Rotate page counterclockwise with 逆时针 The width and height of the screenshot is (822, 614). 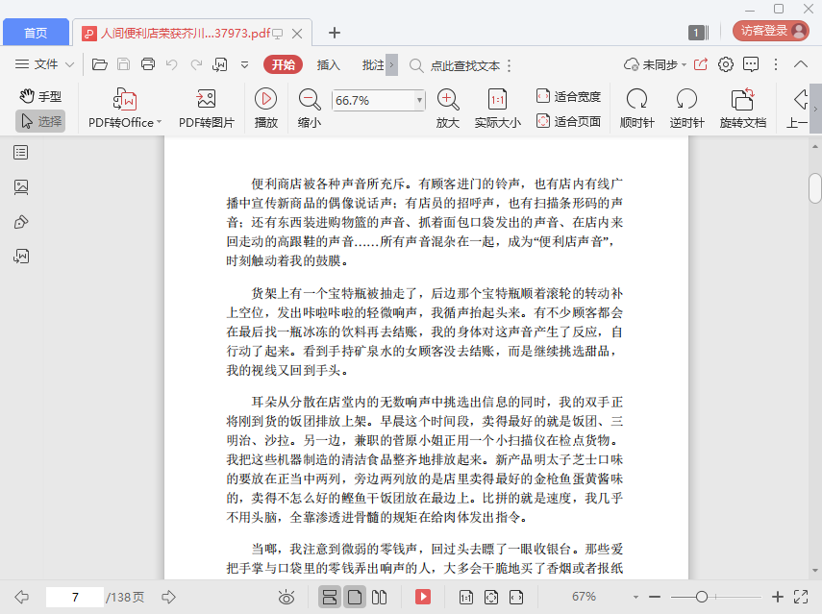click(686, 99)
